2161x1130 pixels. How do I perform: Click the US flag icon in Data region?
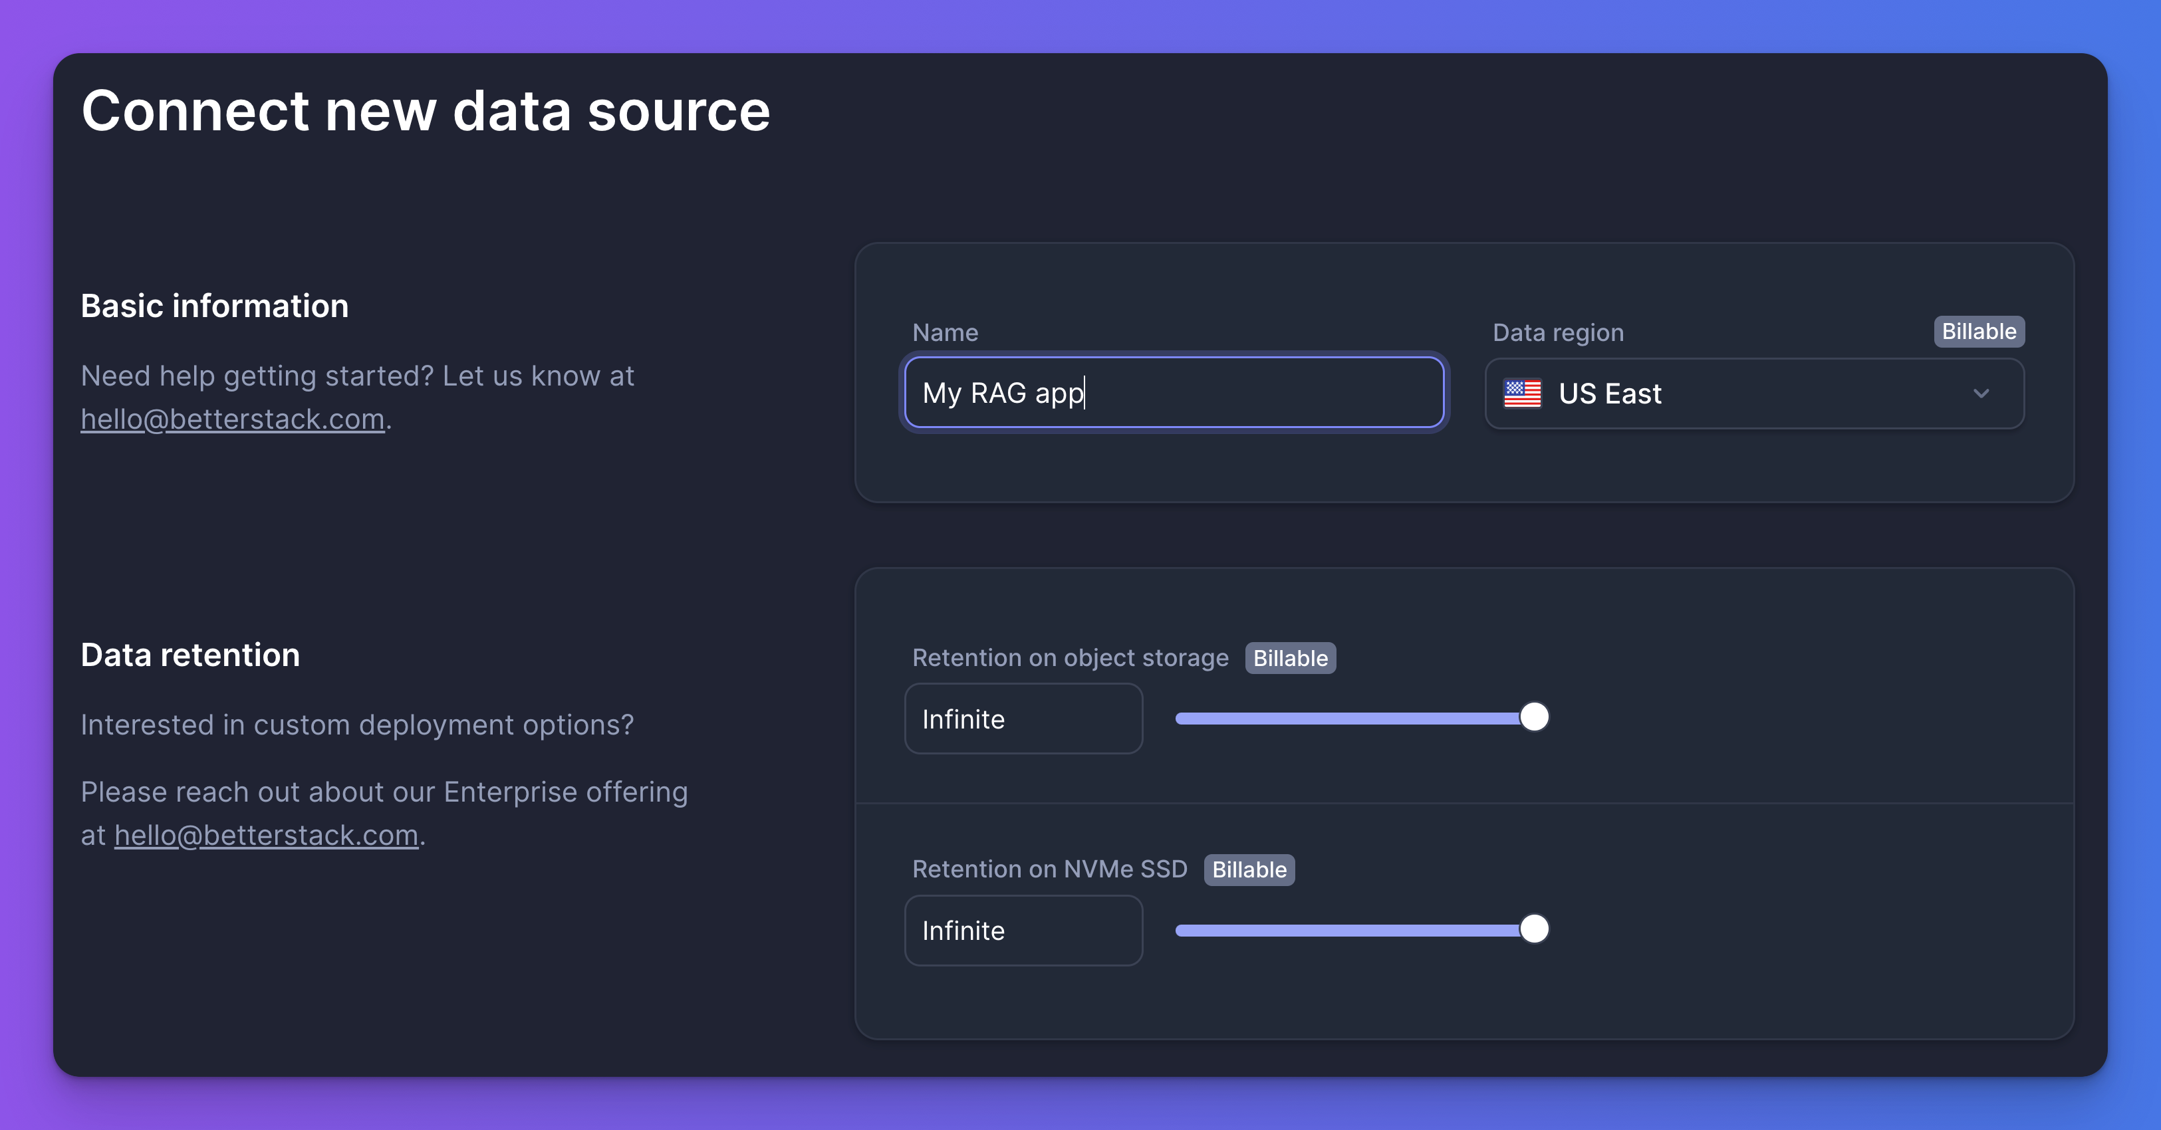pos(1523,394)
